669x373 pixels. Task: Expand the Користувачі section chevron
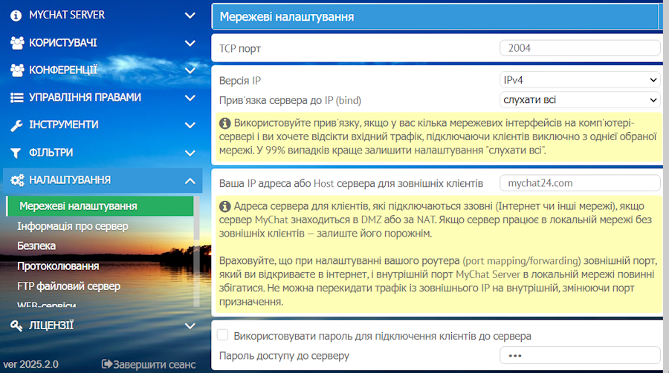190,42
